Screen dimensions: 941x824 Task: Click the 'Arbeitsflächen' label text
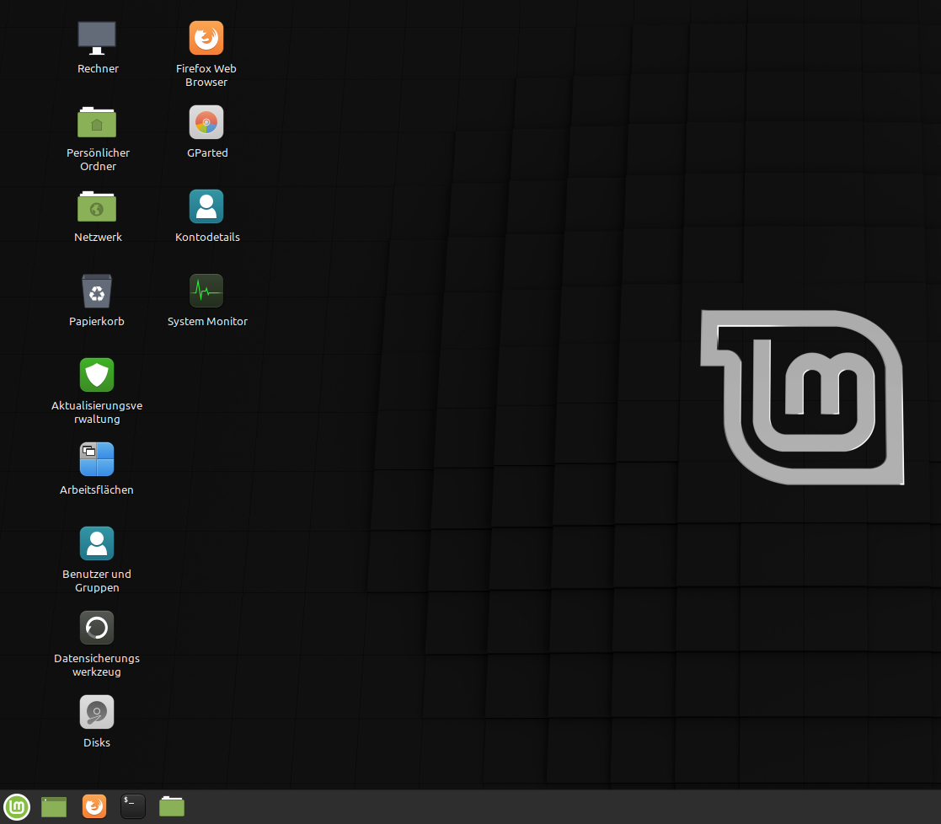[x=97, y=490]
